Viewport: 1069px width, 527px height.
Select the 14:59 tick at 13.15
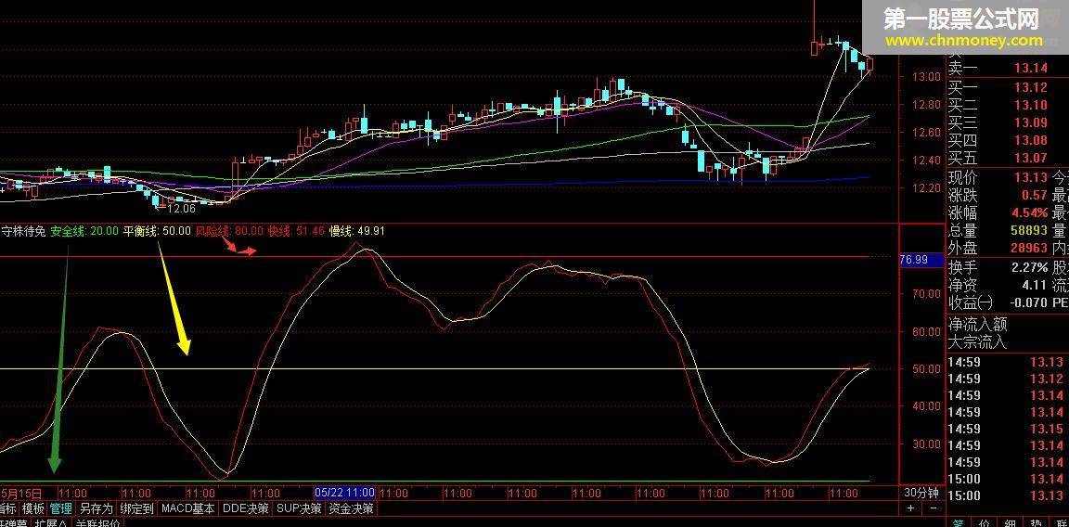tap(1006, 428)
